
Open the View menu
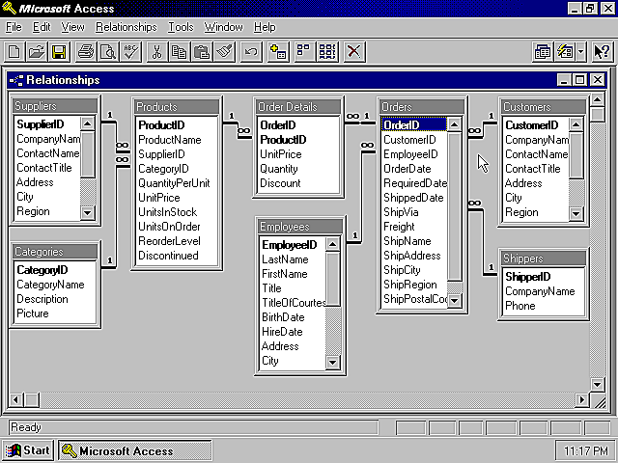(72, 27)
